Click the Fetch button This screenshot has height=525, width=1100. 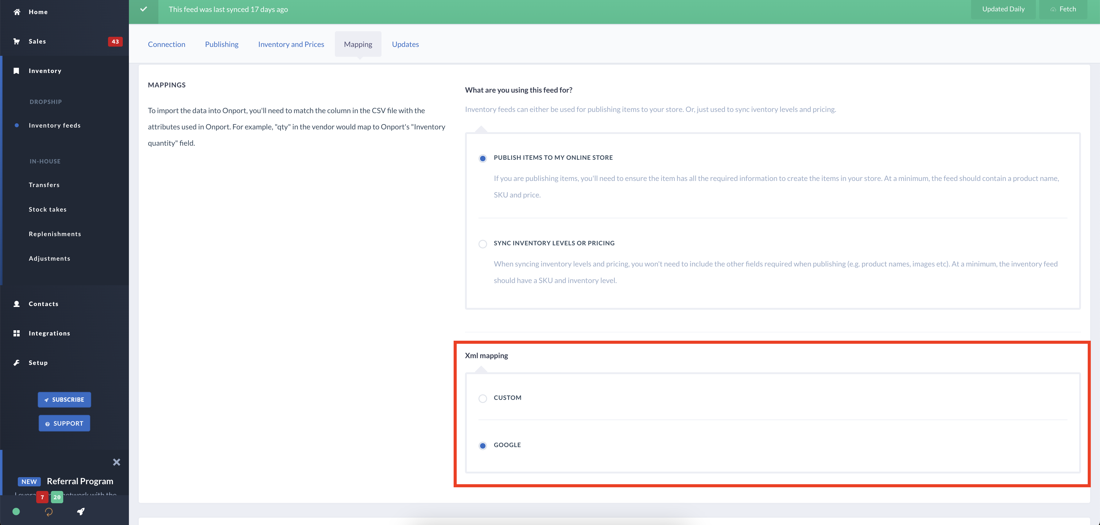pos(1063,9)
